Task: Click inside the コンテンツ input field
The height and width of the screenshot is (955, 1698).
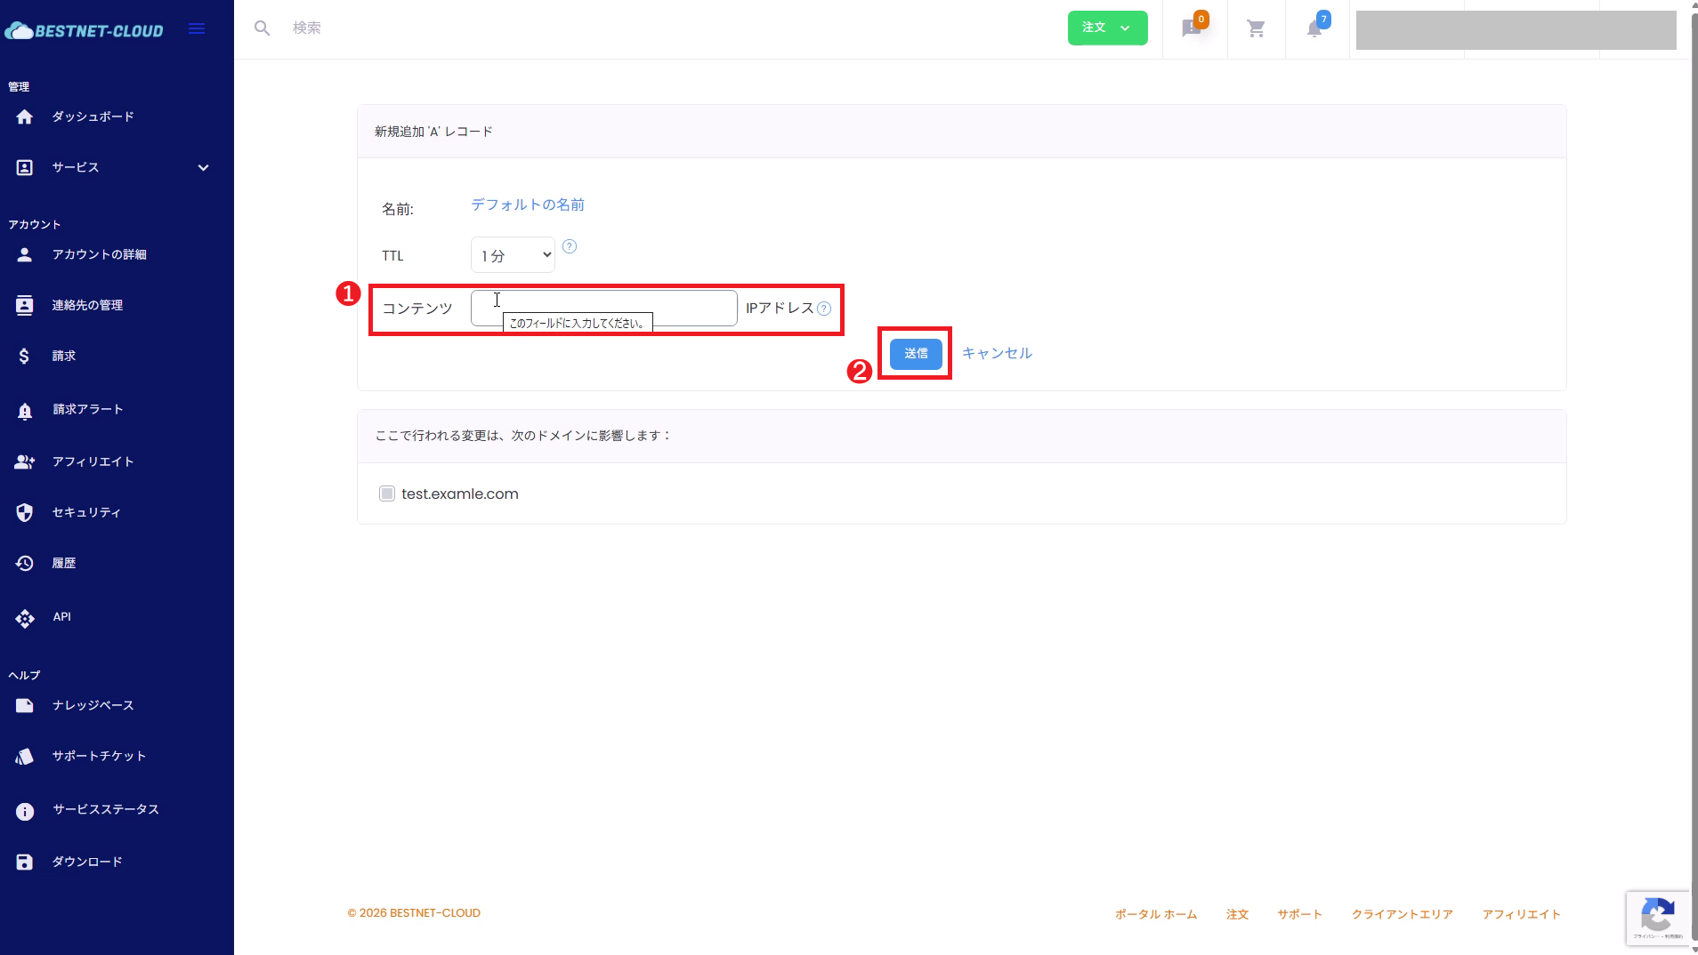Action: click(602, 308)
